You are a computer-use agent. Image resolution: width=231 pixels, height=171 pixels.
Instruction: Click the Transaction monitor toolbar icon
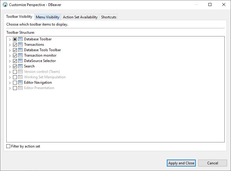click(20, 55)
